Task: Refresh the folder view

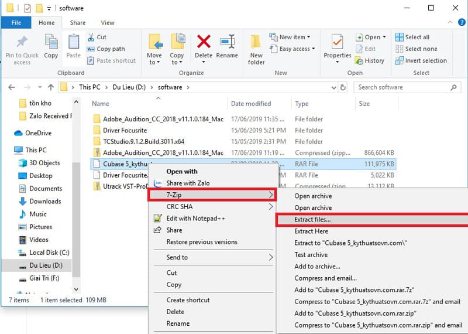Action: (x=343, y=87)
